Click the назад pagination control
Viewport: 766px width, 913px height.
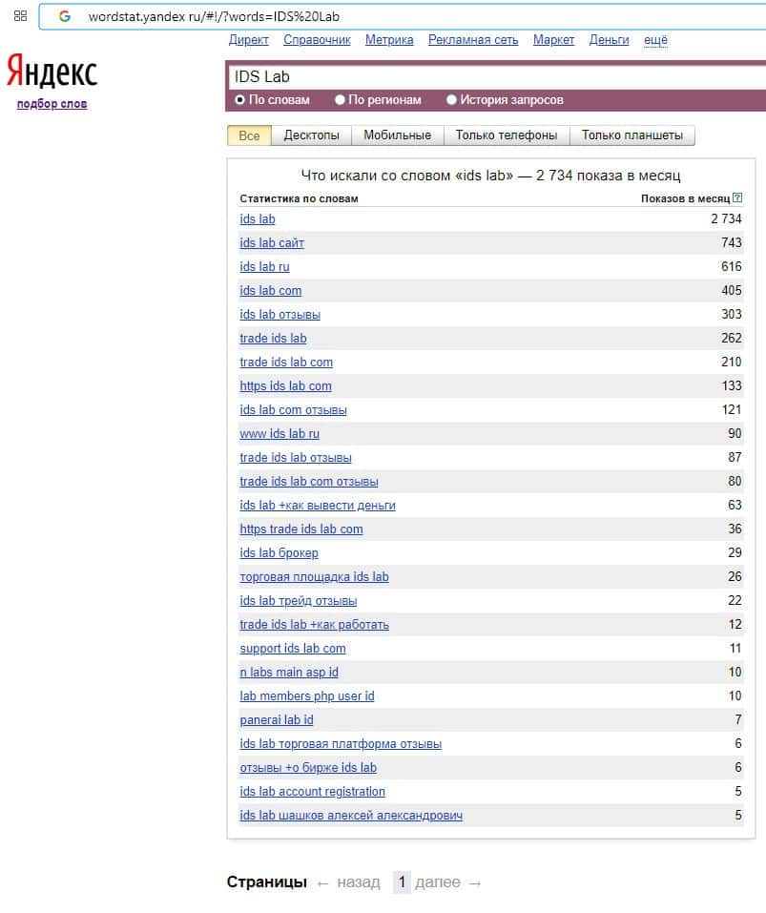[359, 882]
